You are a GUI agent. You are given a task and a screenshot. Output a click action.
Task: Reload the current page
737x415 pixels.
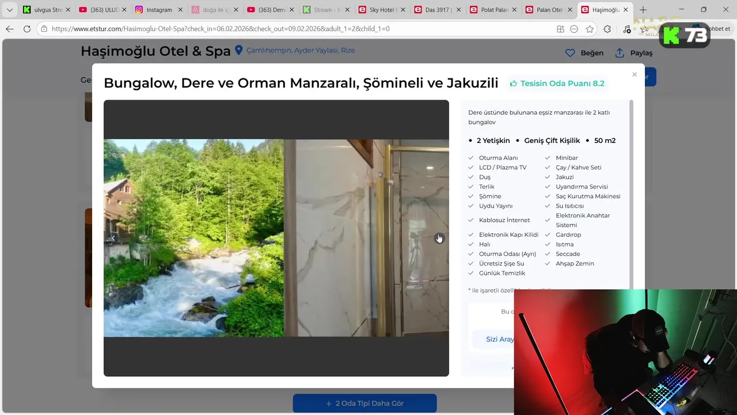[26, 29]
